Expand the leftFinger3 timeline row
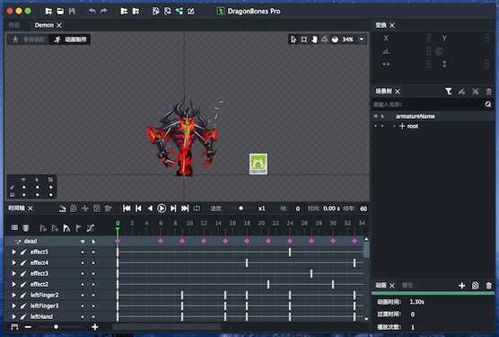 (13, 306)
